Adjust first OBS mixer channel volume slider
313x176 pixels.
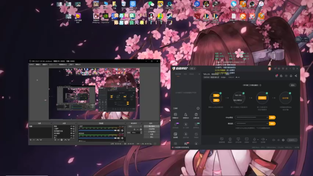[x=97, y=130]
